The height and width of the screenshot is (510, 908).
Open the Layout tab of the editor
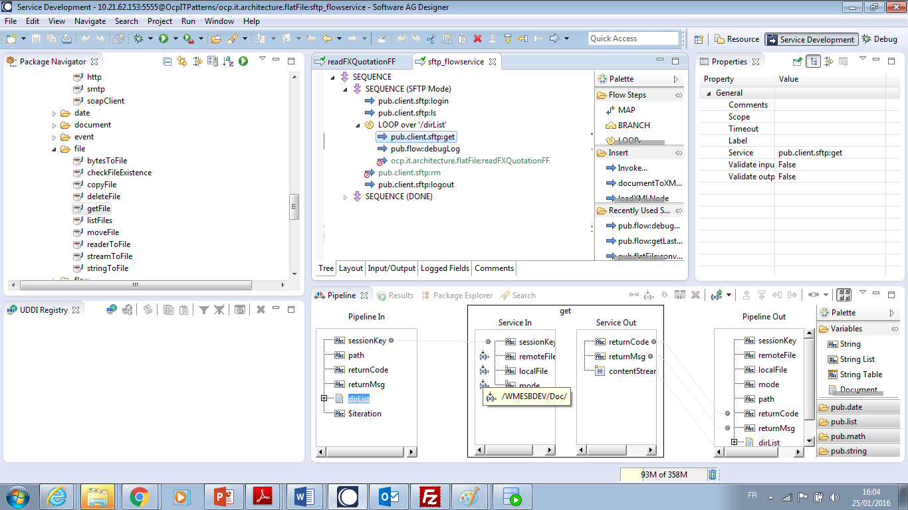351,268
